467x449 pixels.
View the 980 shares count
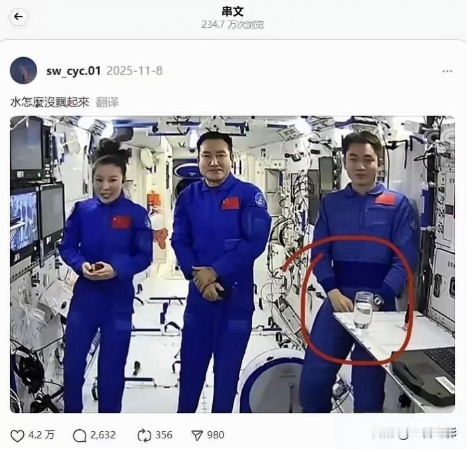[216, 435]
